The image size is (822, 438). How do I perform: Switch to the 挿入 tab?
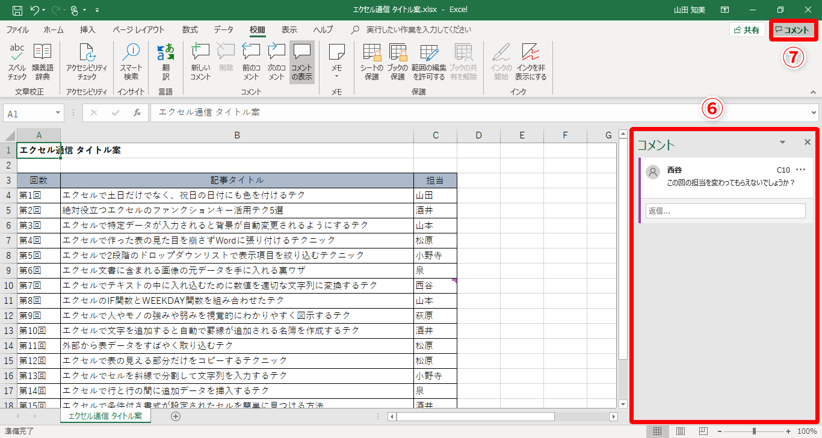point(88,29)
